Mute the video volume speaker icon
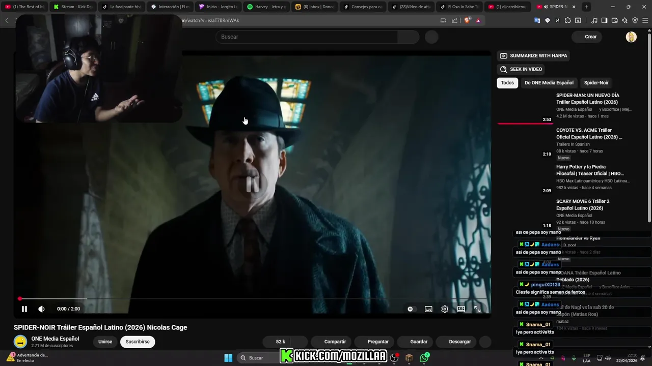Screen dimensions: 652x366 (41, 309)
